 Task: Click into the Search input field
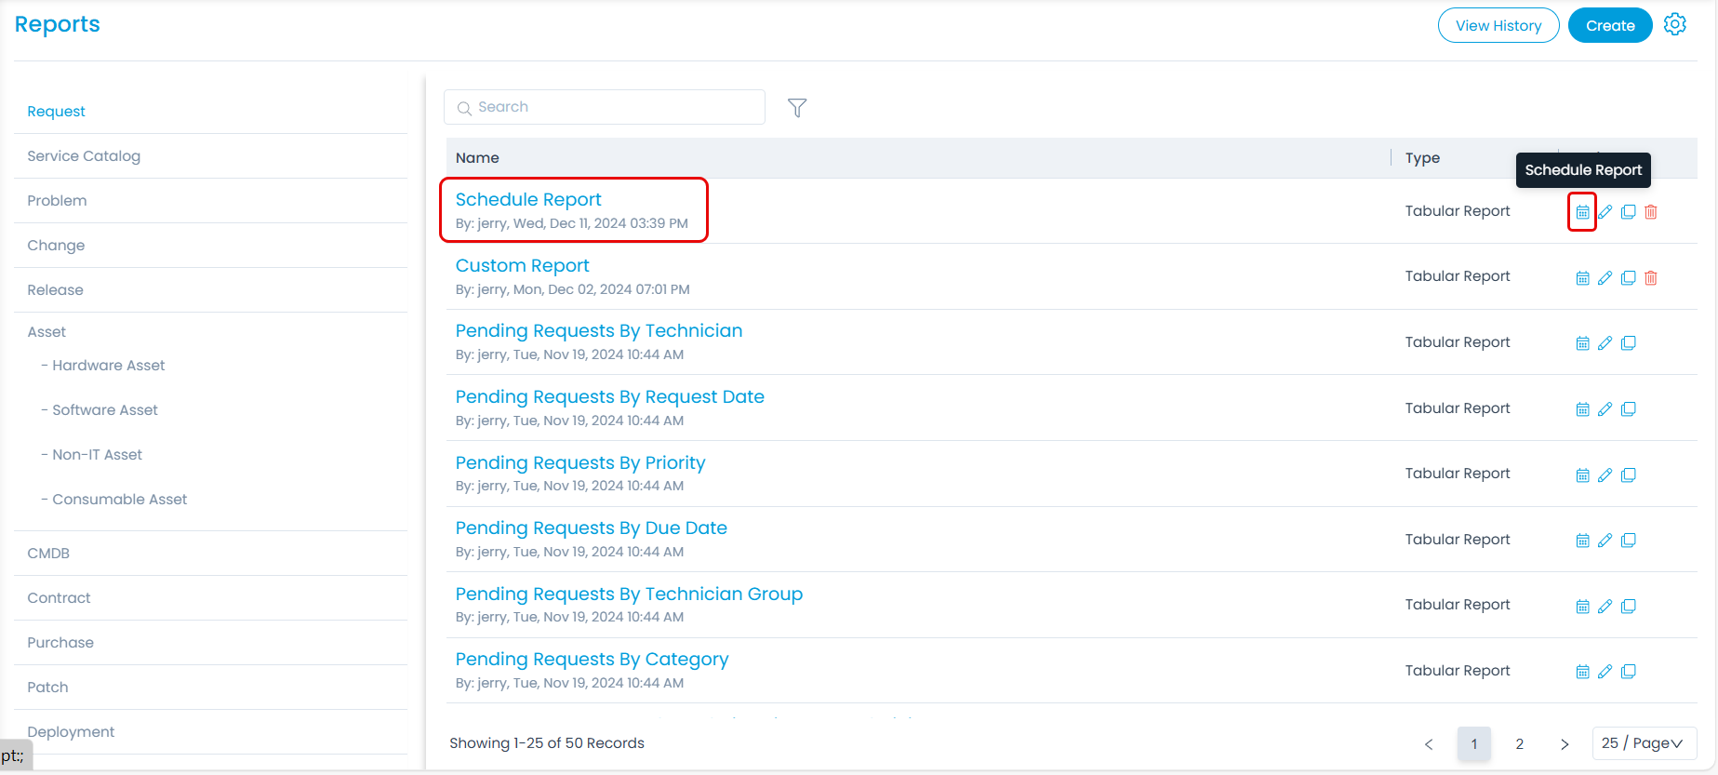coord(614,107)
